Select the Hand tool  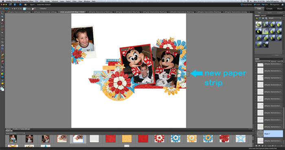pyautogui.click(x=2, y=20)
